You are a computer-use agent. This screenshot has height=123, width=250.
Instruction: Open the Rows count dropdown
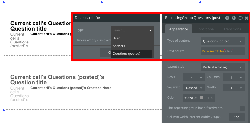click(x=194, y=77)
